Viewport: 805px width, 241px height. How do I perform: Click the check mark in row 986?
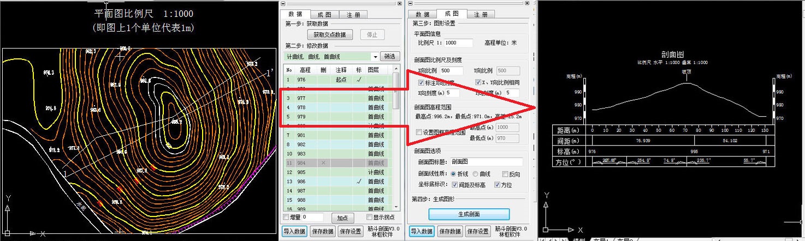(359, 181)
